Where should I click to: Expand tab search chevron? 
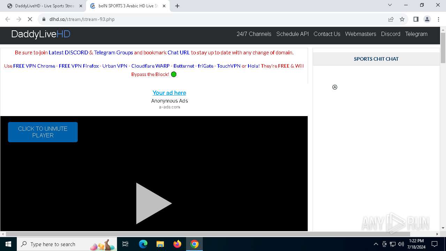click(x=390, y=5)
